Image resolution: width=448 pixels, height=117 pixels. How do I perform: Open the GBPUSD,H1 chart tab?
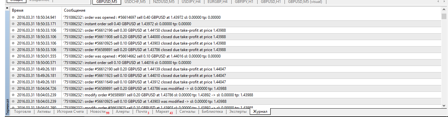click(x=271, y=2)
